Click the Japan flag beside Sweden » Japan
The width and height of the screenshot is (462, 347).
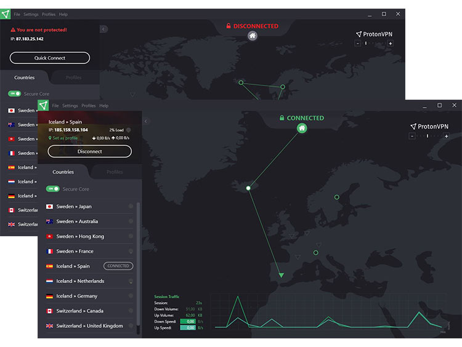pos(49,207)
